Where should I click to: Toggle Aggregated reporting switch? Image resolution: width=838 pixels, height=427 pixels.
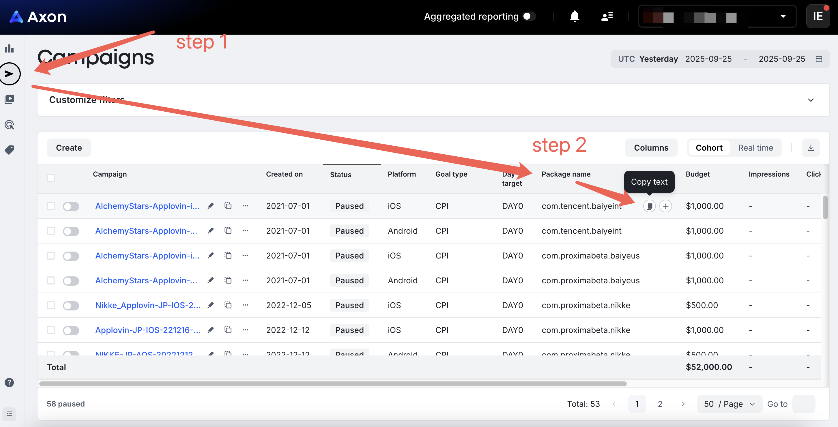click(x=529, y=16)
